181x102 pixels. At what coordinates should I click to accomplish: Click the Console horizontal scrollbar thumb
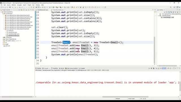[125, 97]
